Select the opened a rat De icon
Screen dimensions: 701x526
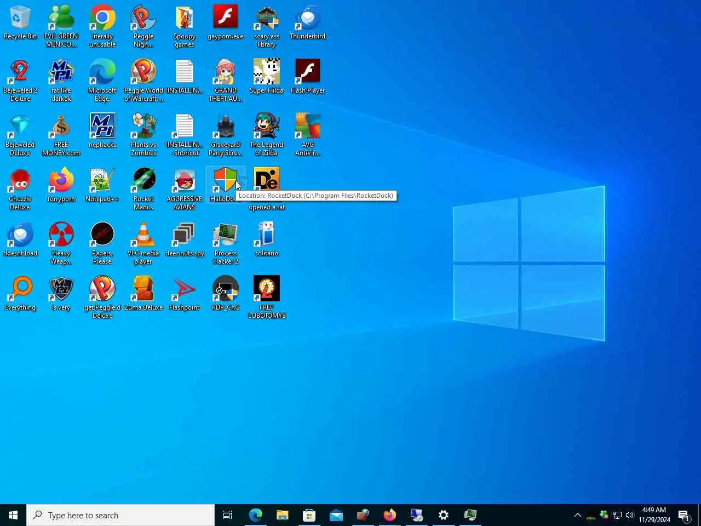click(x=267, y=189)
